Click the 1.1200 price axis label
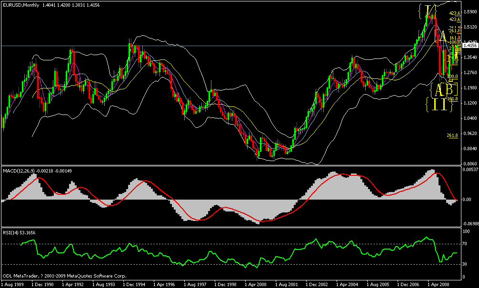Image resolution: width=479 pixels, height=288 pixels. click(x=470, y=103)
